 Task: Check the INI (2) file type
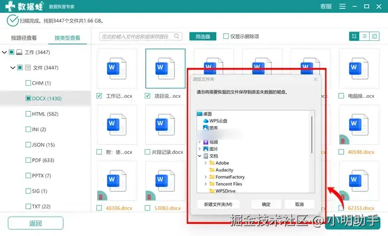click(28, 129)
